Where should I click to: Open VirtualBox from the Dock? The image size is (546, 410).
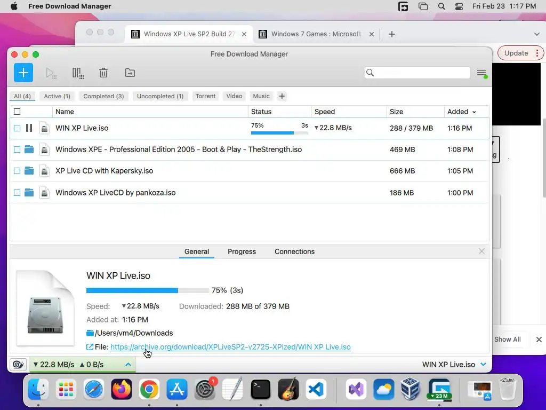(x=411, y=389)
